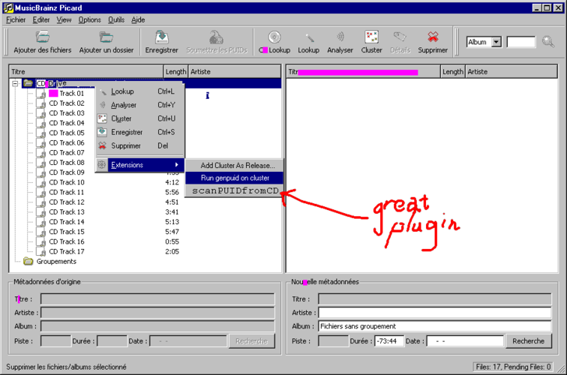
Task: Select CD Track 16 row
Action: point(67,242)
